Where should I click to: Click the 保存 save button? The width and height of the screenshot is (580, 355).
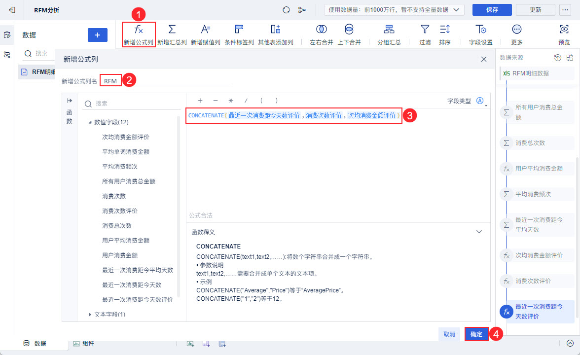(x=492, y=10)
